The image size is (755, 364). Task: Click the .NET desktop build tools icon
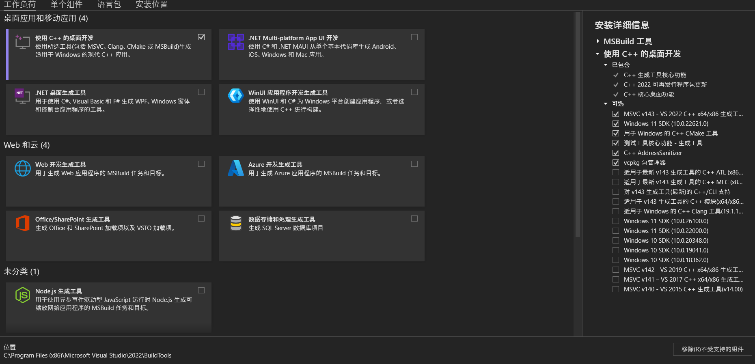click(22, 96)
